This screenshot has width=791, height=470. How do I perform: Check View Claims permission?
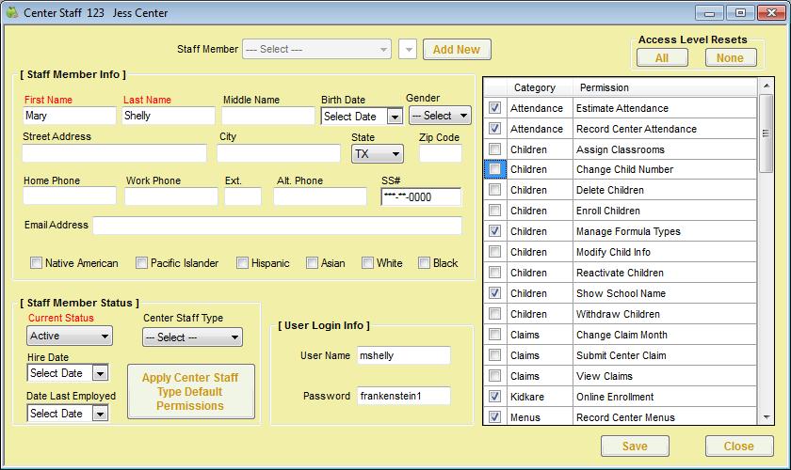495,375
